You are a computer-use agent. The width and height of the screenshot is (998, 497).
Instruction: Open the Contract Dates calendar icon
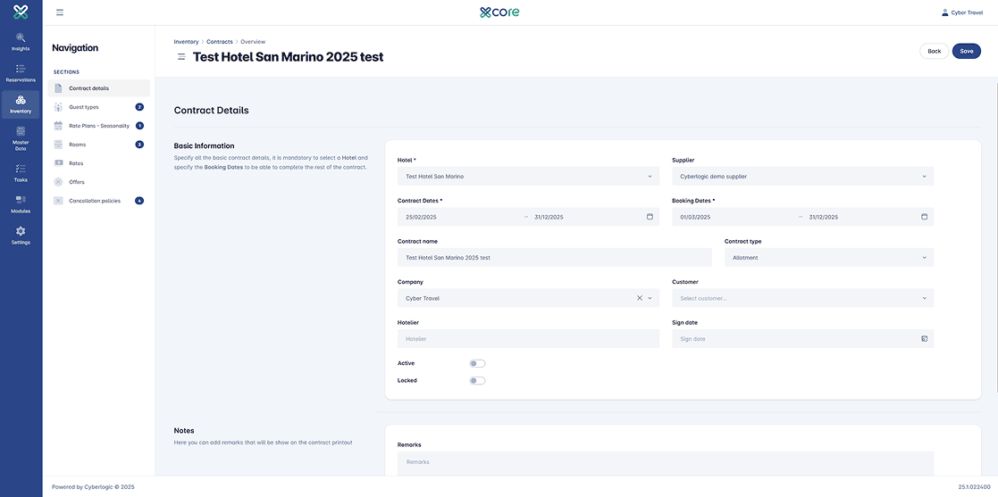point(650,217)
